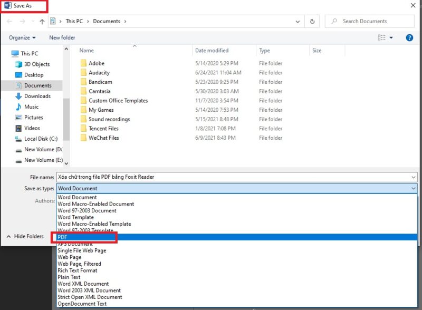Viewport: 422px width, 310px height.
Task: Choose Rich Text Format type
Action: [x=237, y=270]
